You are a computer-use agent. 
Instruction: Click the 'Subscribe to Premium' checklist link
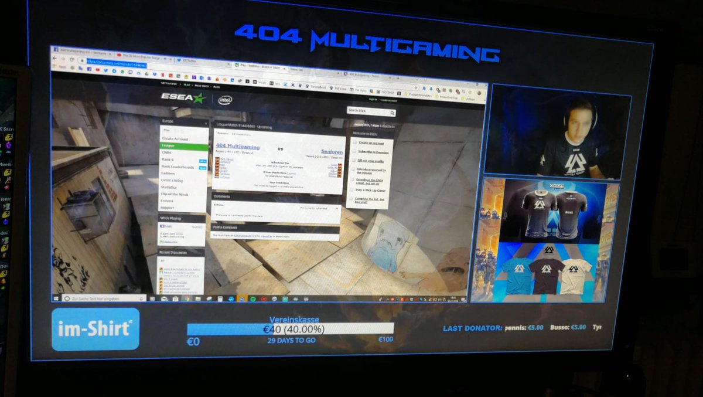[374, 151]
